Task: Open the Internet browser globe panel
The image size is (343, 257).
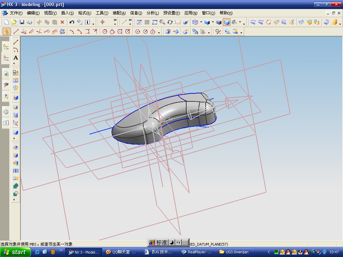Action: (x=6, y=74)
